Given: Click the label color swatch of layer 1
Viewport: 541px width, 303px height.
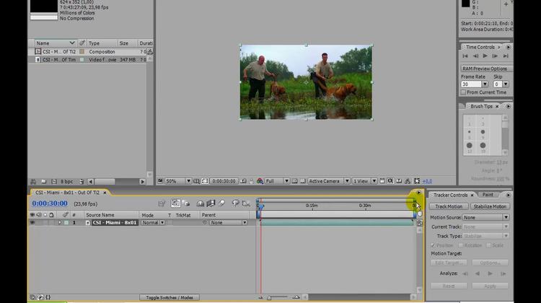Looking at the screenshot, I should [x=66, y=223].
